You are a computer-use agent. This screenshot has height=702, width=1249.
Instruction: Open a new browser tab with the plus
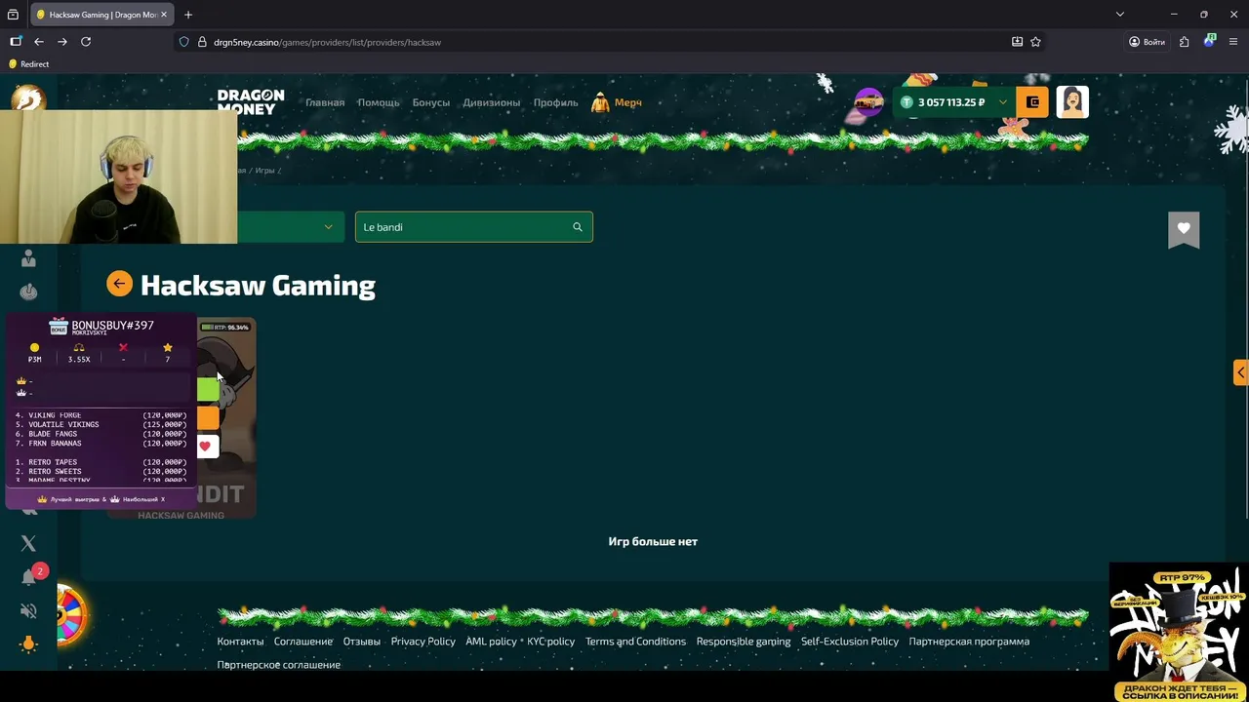point(188,15)
